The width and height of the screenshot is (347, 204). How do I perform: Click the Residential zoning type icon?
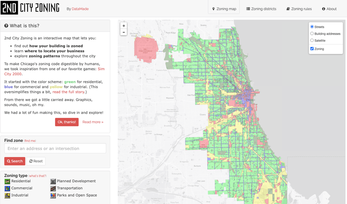[7, 181]
